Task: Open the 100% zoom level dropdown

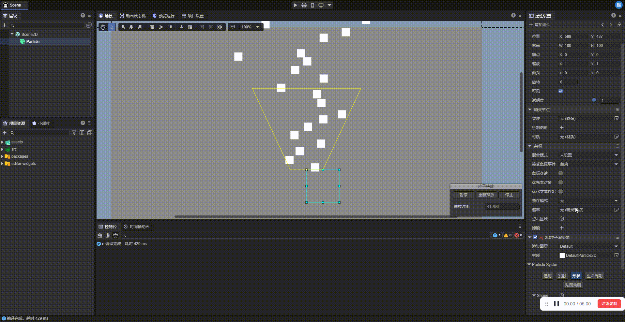Action: pos(258,27)
